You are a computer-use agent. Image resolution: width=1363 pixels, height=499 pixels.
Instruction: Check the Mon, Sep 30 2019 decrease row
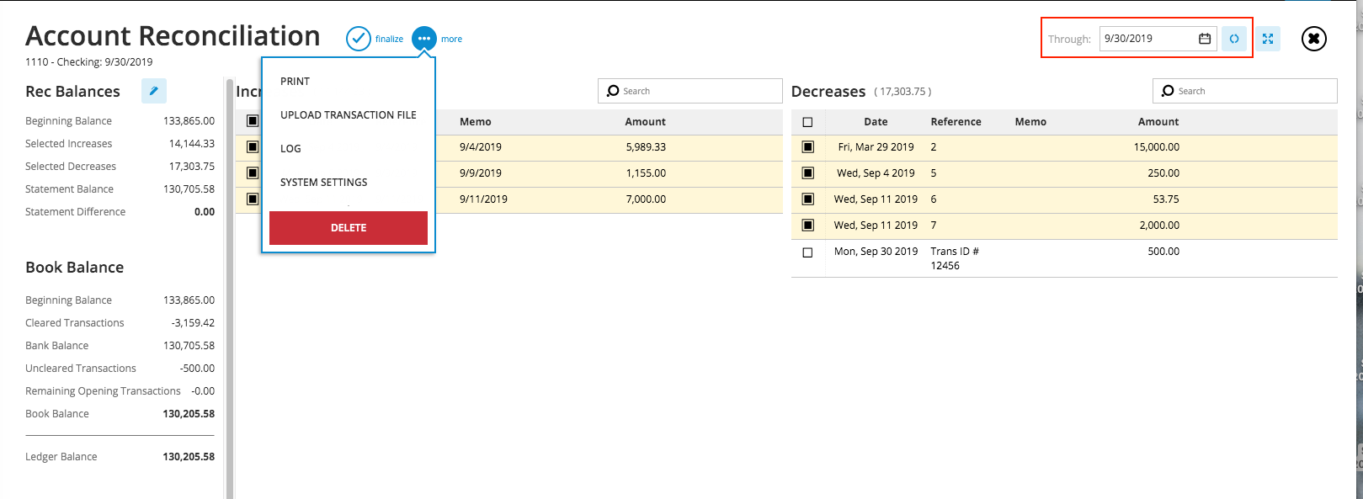point(808,252)
